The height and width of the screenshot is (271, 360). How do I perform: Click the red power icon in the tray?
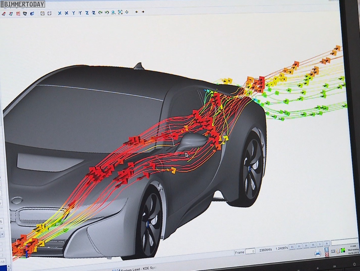[327, 254]
